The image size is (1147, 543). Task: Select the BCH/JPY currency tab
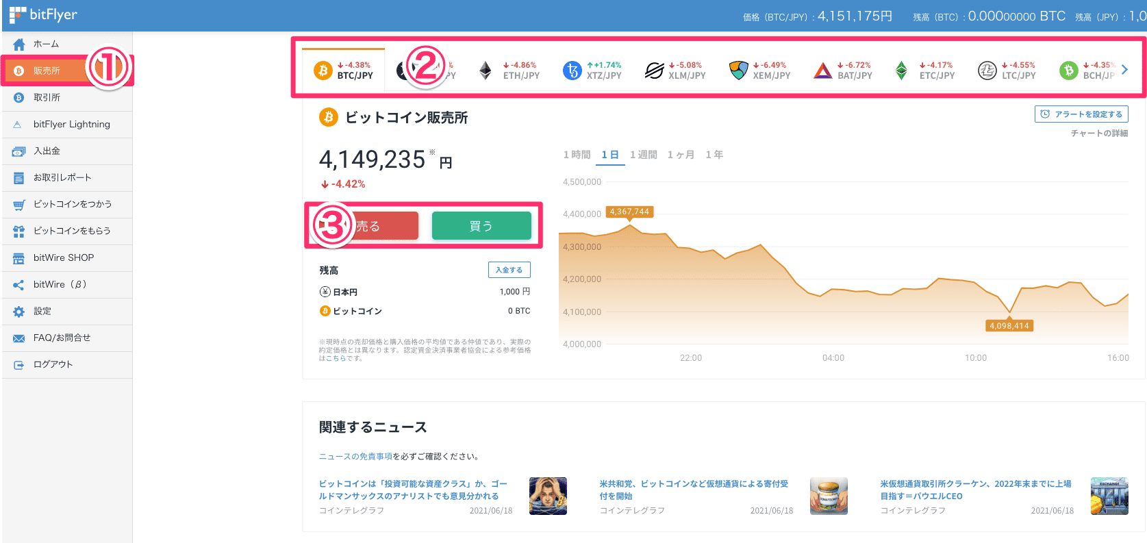coord(1087,70)
